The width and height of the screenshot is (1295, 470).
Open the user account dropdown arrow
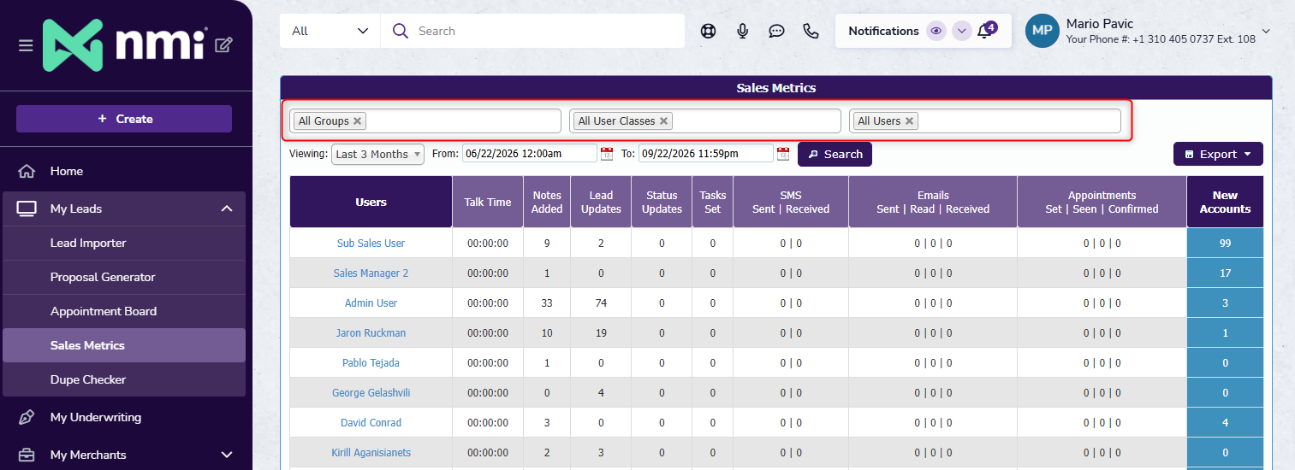click(x=1266, y=31)
